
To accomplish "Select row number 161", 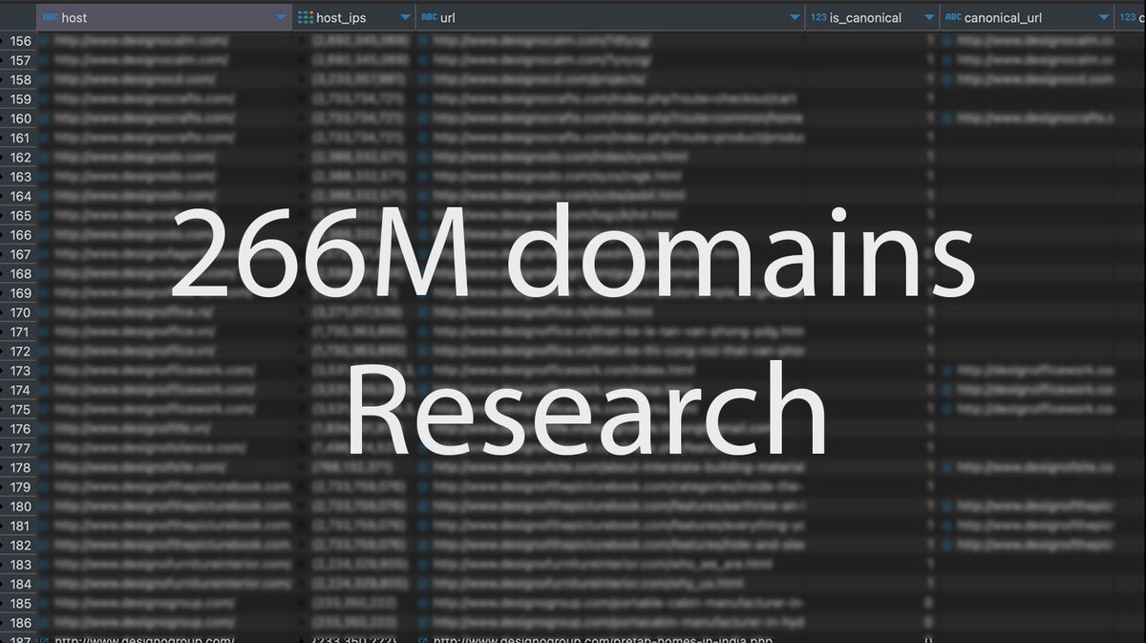I will tap(20, 138).
